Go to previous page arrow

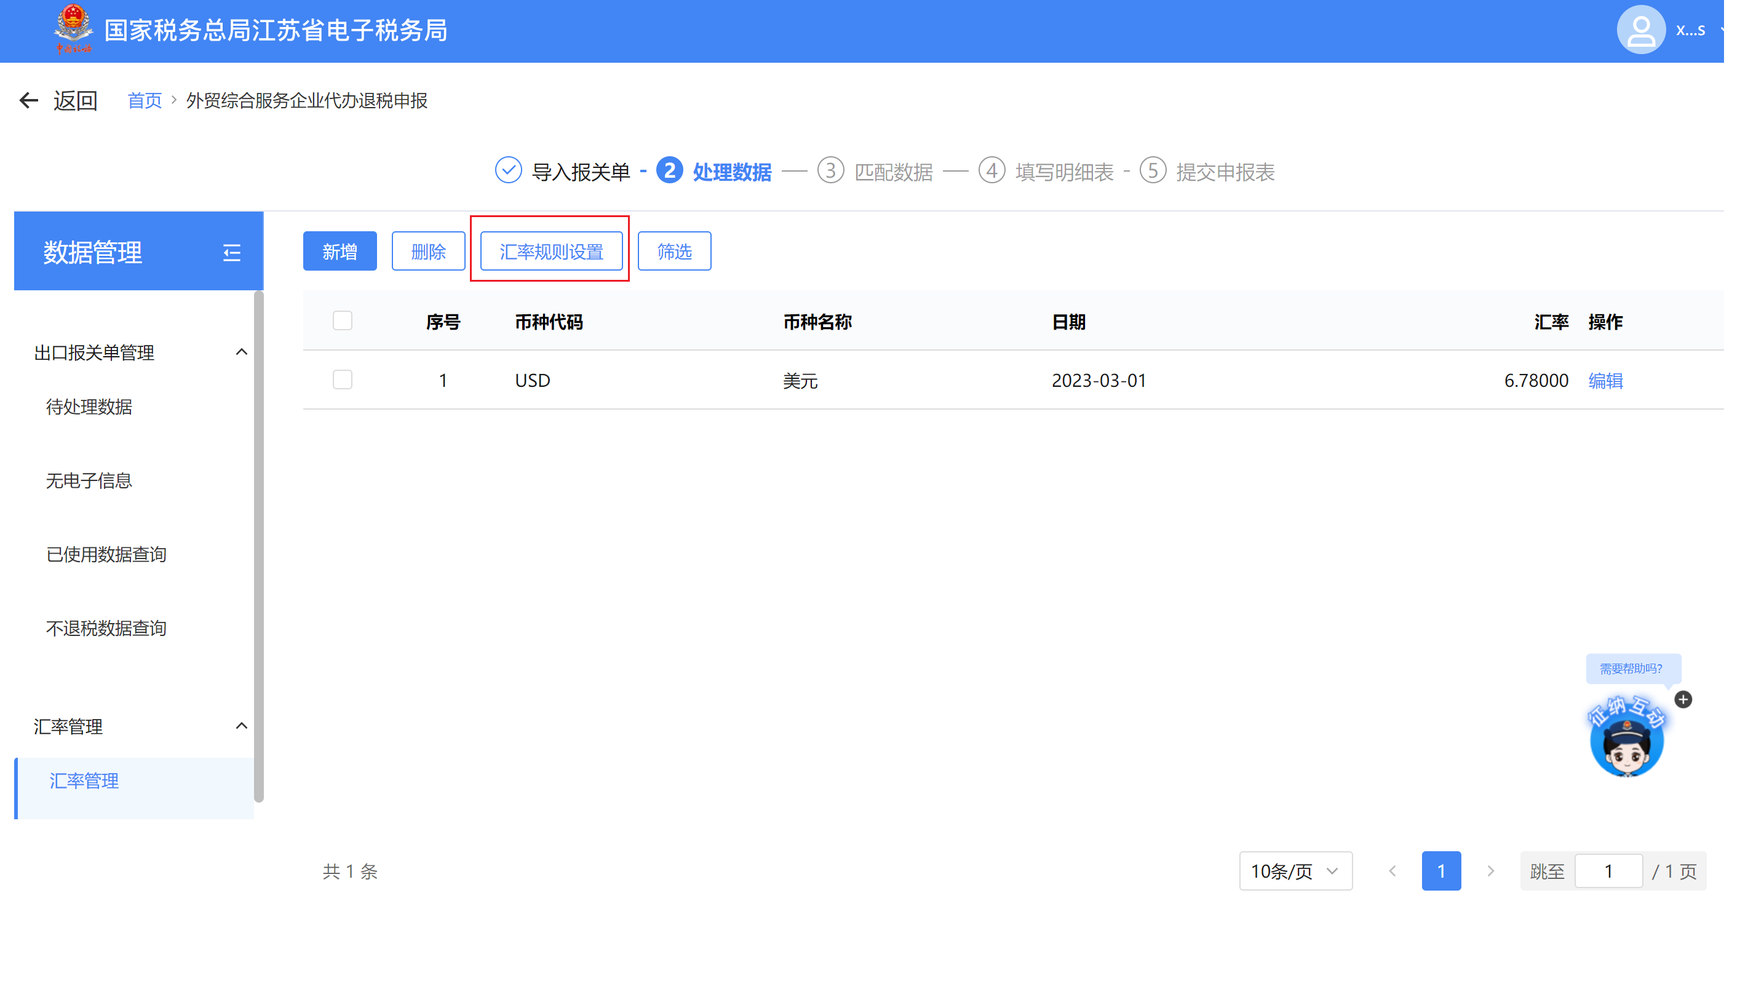point(1392,871)
